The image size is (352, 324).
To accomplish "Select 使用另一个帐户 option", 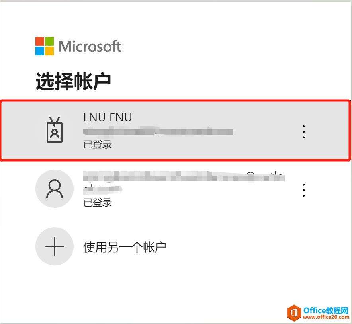I will 125,247.
